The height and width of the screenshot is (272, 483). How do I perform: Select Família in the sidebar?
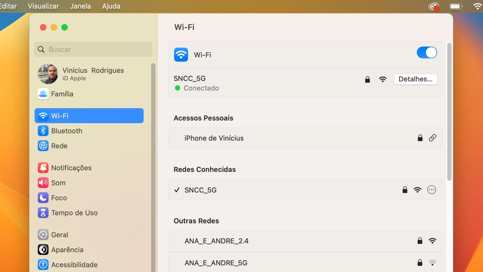(x=62, y=94)
